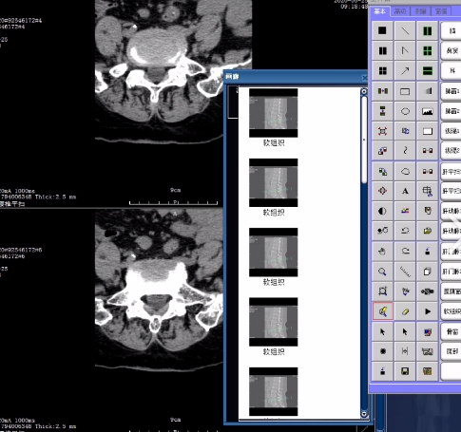Activate the hand pan tool
The height and width of the screenshot is (432, 461).
(x=382, y=252)
